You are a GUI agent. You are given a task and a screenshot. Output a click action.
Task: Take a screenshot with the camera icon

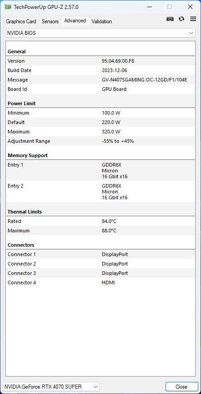pos(170,19)
